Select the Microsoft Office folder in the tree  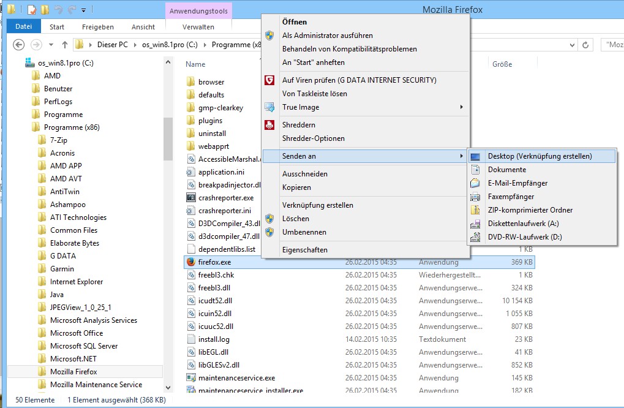(x=77, y=333)
